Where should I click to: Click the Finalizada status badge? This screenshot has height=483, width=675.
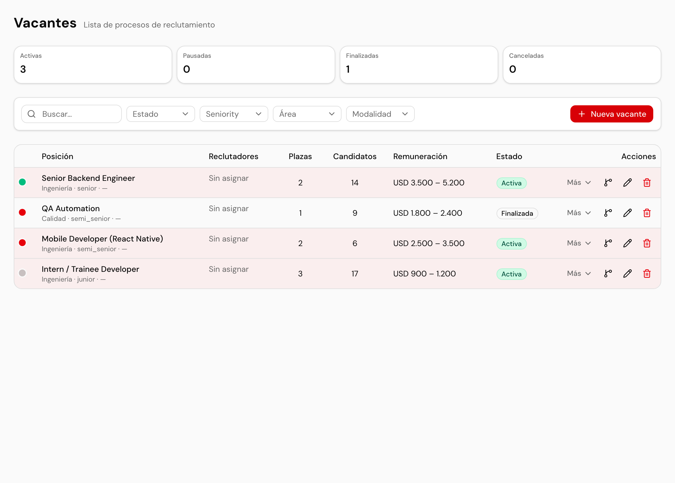pos(517,213)
